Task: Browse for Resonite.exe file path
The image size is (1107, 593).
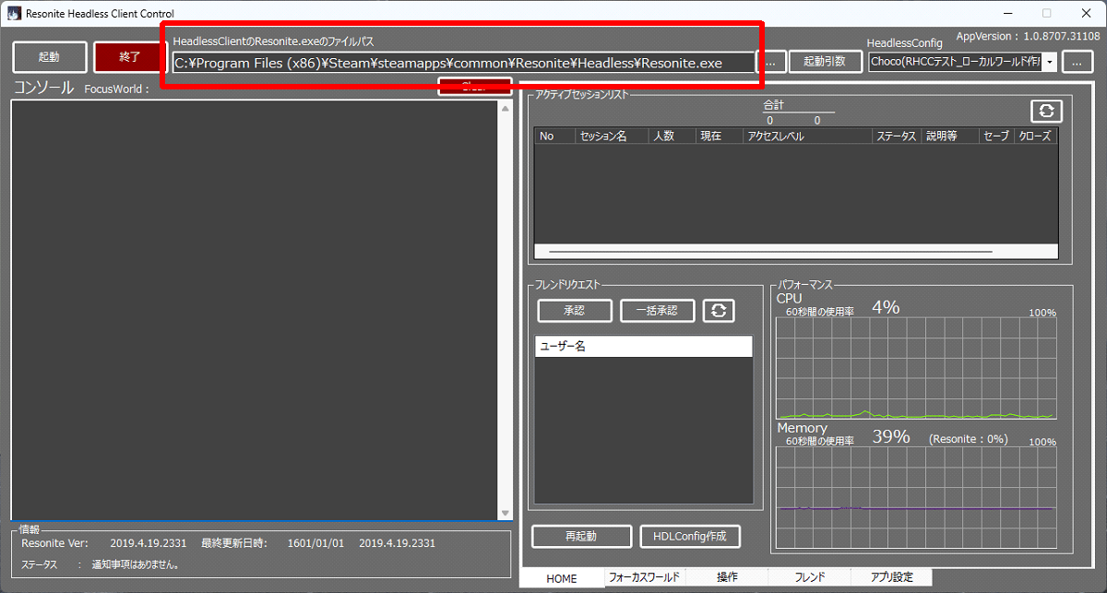Action: (x=771, y=62)
